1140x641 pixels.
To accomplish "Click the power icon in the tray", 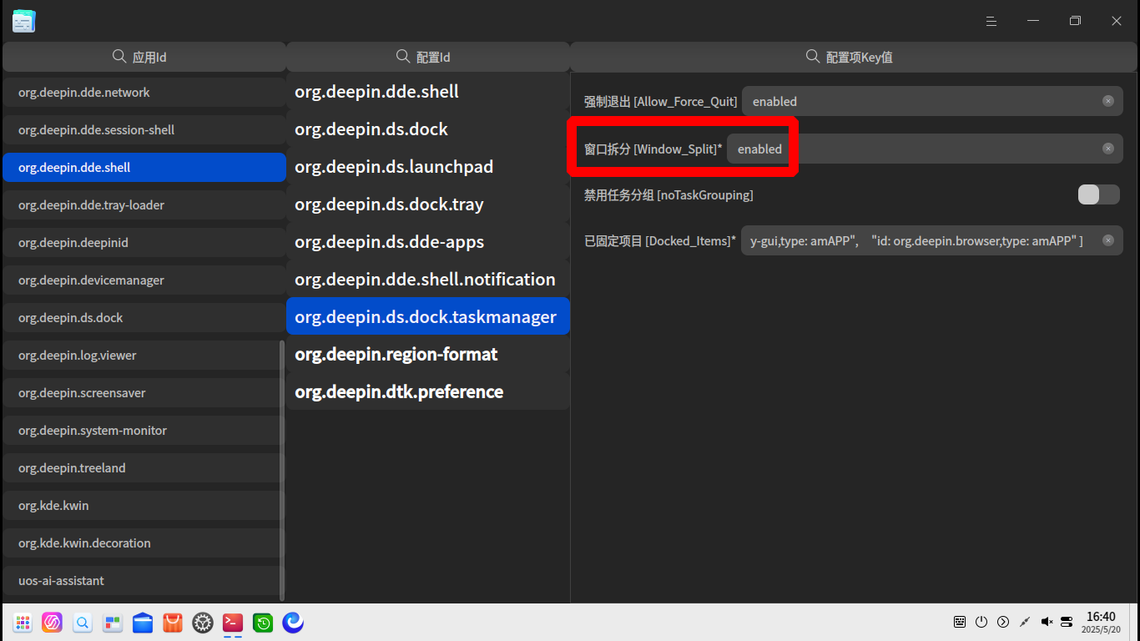I will (x=981, y=622).
